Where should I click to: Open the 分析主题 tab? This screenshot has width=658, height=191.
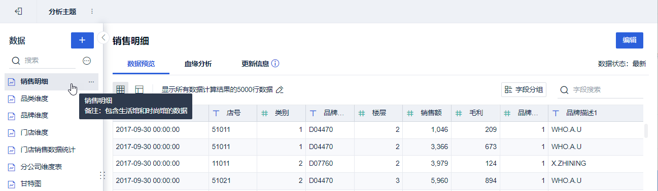pyautogui.click(x=62, y=11)
